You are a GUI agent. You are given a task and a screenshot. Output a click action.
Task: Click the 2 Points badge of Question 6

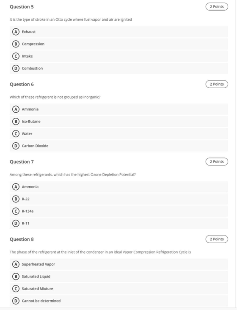(x=217, y=84)
